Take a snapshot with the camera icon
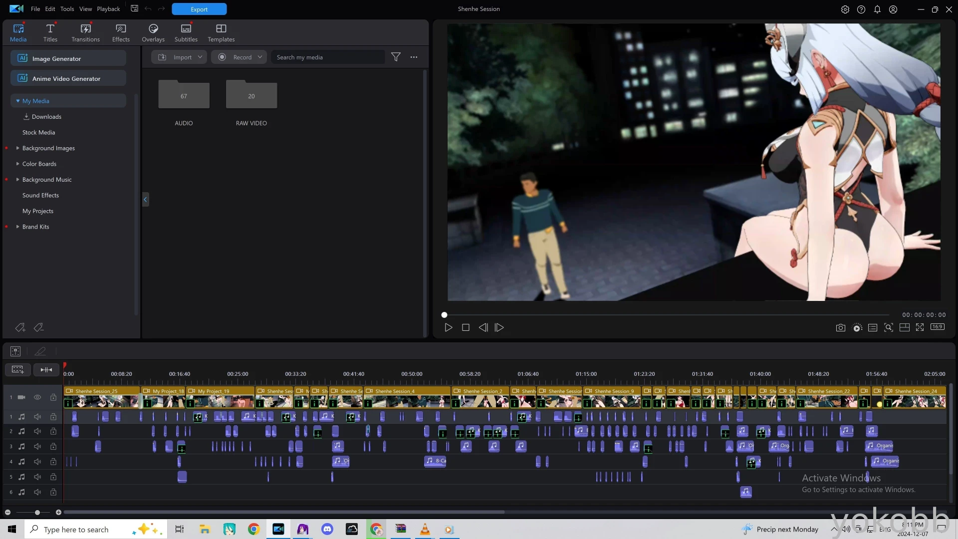This screenshot has height=539, width=958. tap(840, 328)
